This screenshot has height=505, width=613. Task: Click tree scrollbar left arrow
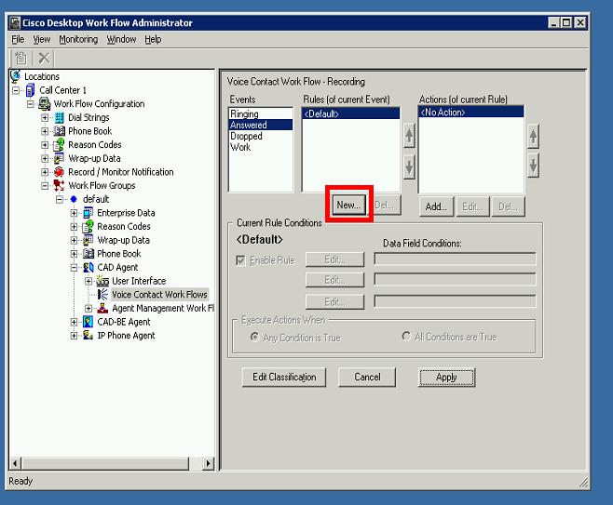(15, 464)
